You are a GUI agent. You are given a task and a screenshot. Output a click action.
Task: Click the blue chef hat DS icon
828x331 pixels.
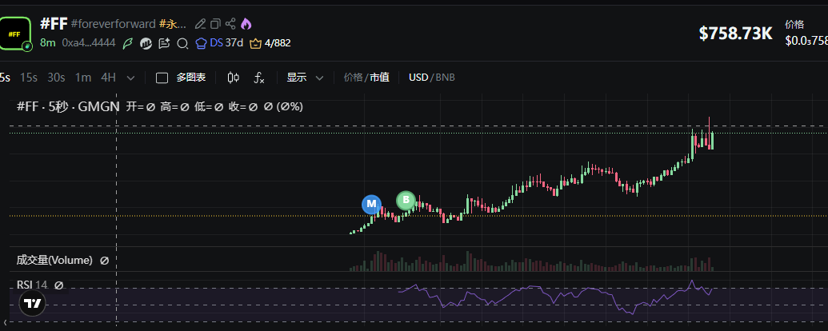click(201, 43)
